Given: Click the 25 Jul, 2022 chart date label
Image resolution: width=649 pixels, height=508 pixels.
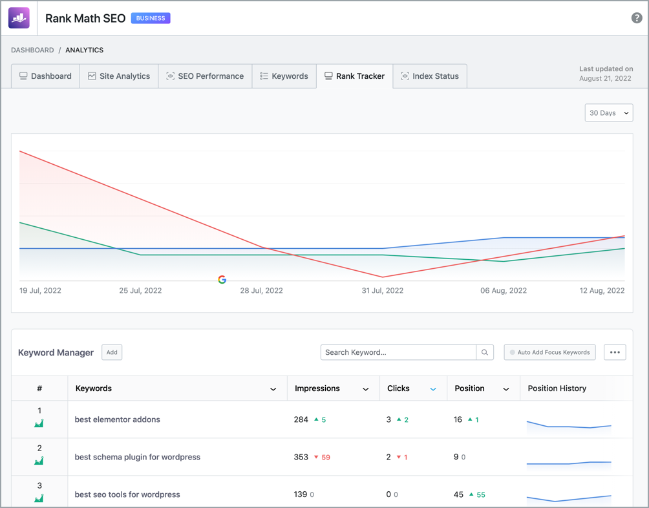Looking at the screenshot, I should click(x=140, y=290).
